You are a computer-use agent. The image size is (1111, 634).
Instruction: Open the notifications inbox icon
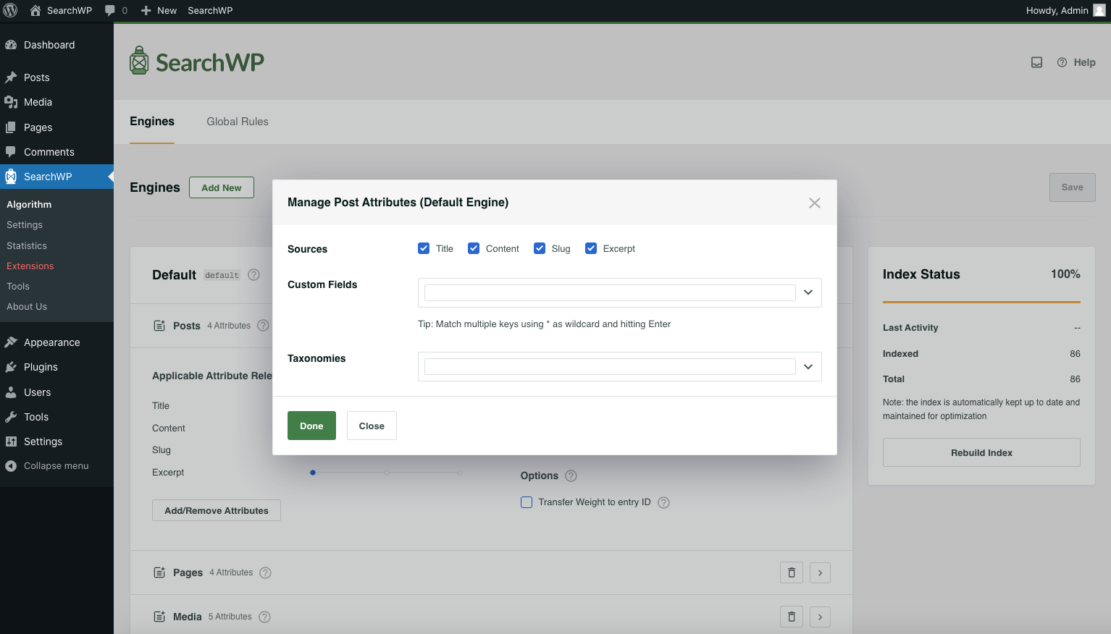1036,62
